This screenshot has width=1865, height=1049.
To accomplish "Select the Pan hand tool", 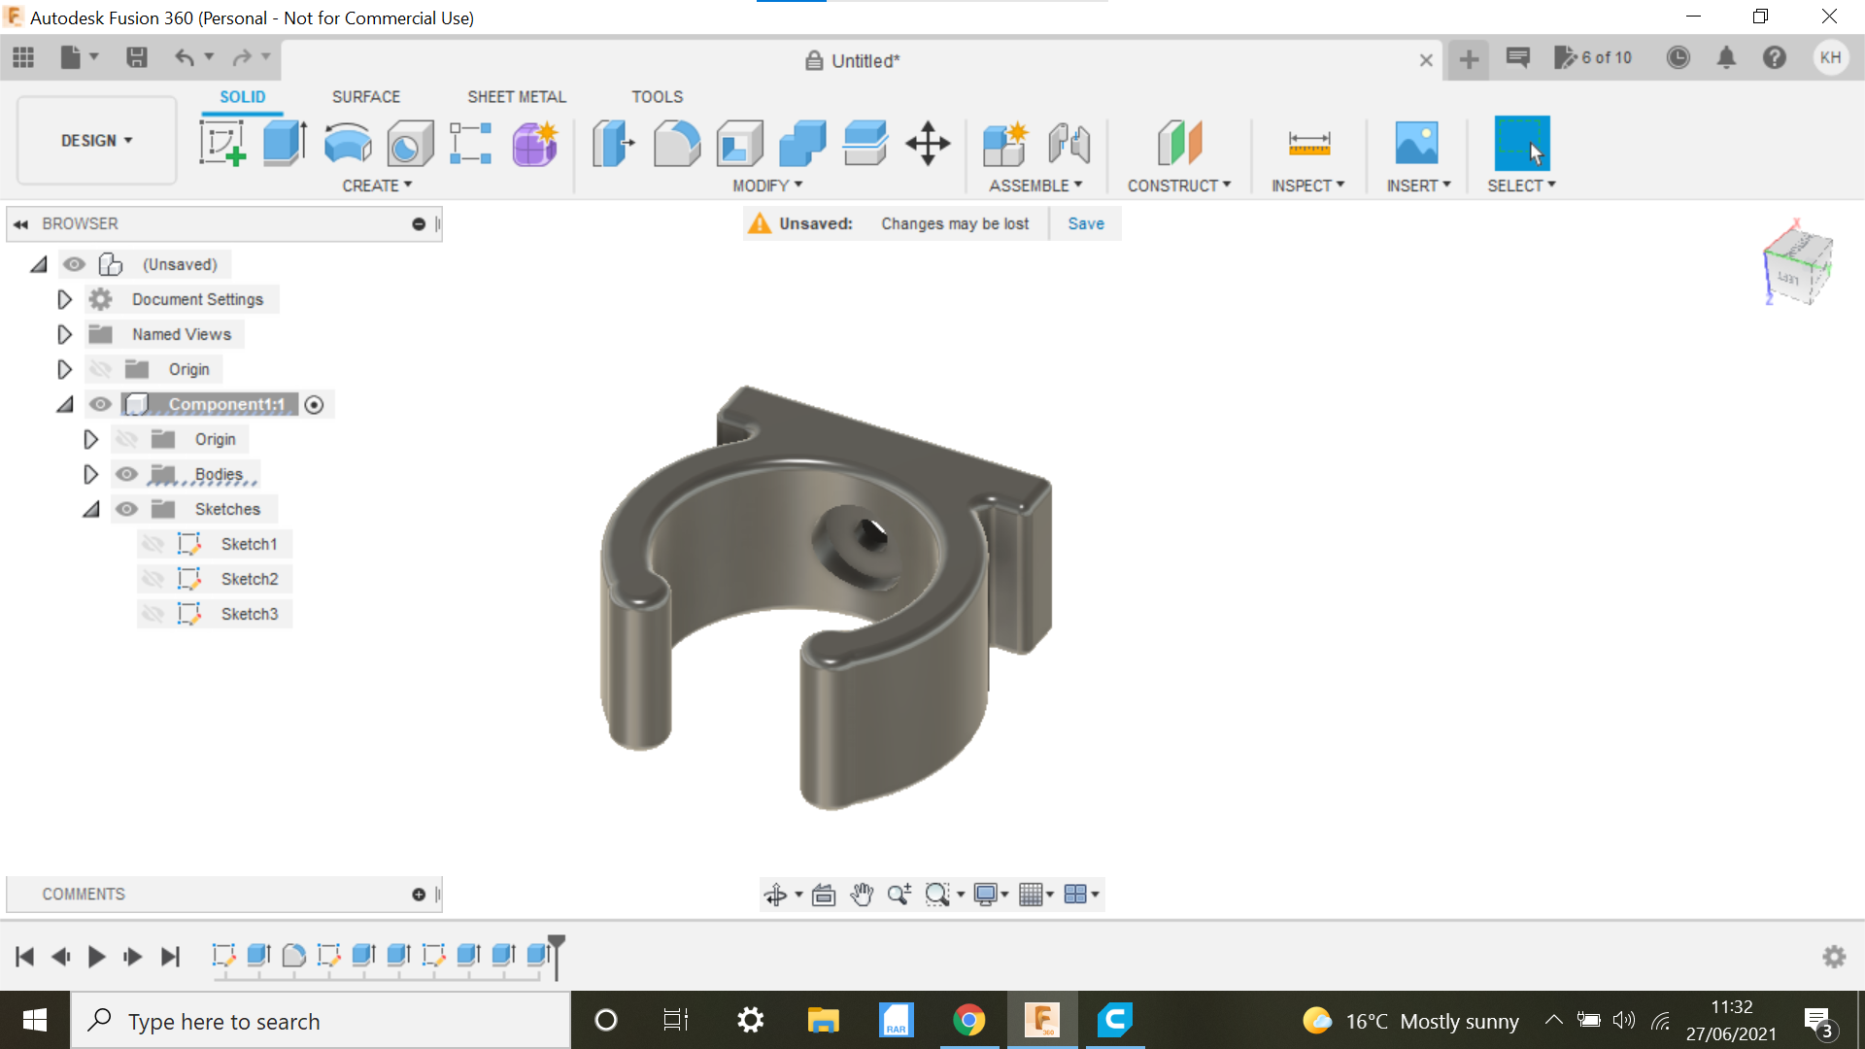I will pyautogui.click(x=862, y=895).
